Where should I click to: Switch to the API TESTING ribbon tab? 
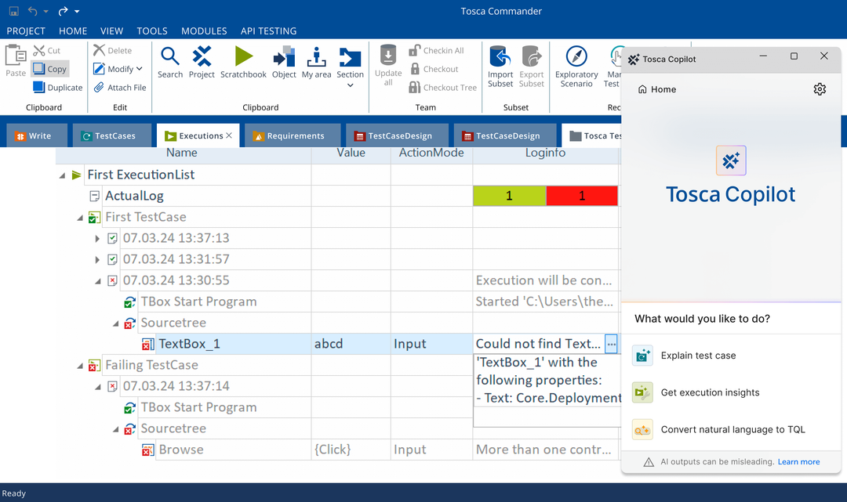[x=268, y=31]
